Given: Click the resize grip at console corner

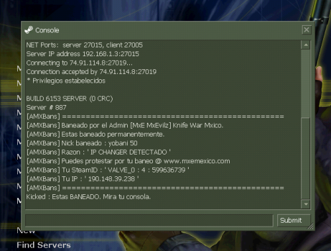Looking at the screenshot, I should point(310,227).
